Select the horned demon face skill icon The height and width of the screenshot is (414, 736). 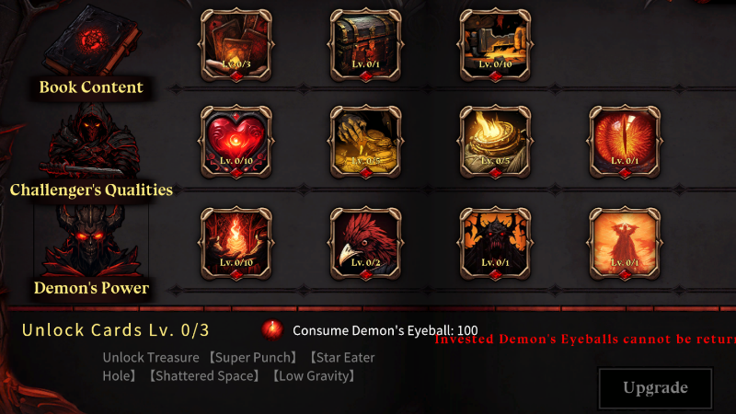(495, 244)
